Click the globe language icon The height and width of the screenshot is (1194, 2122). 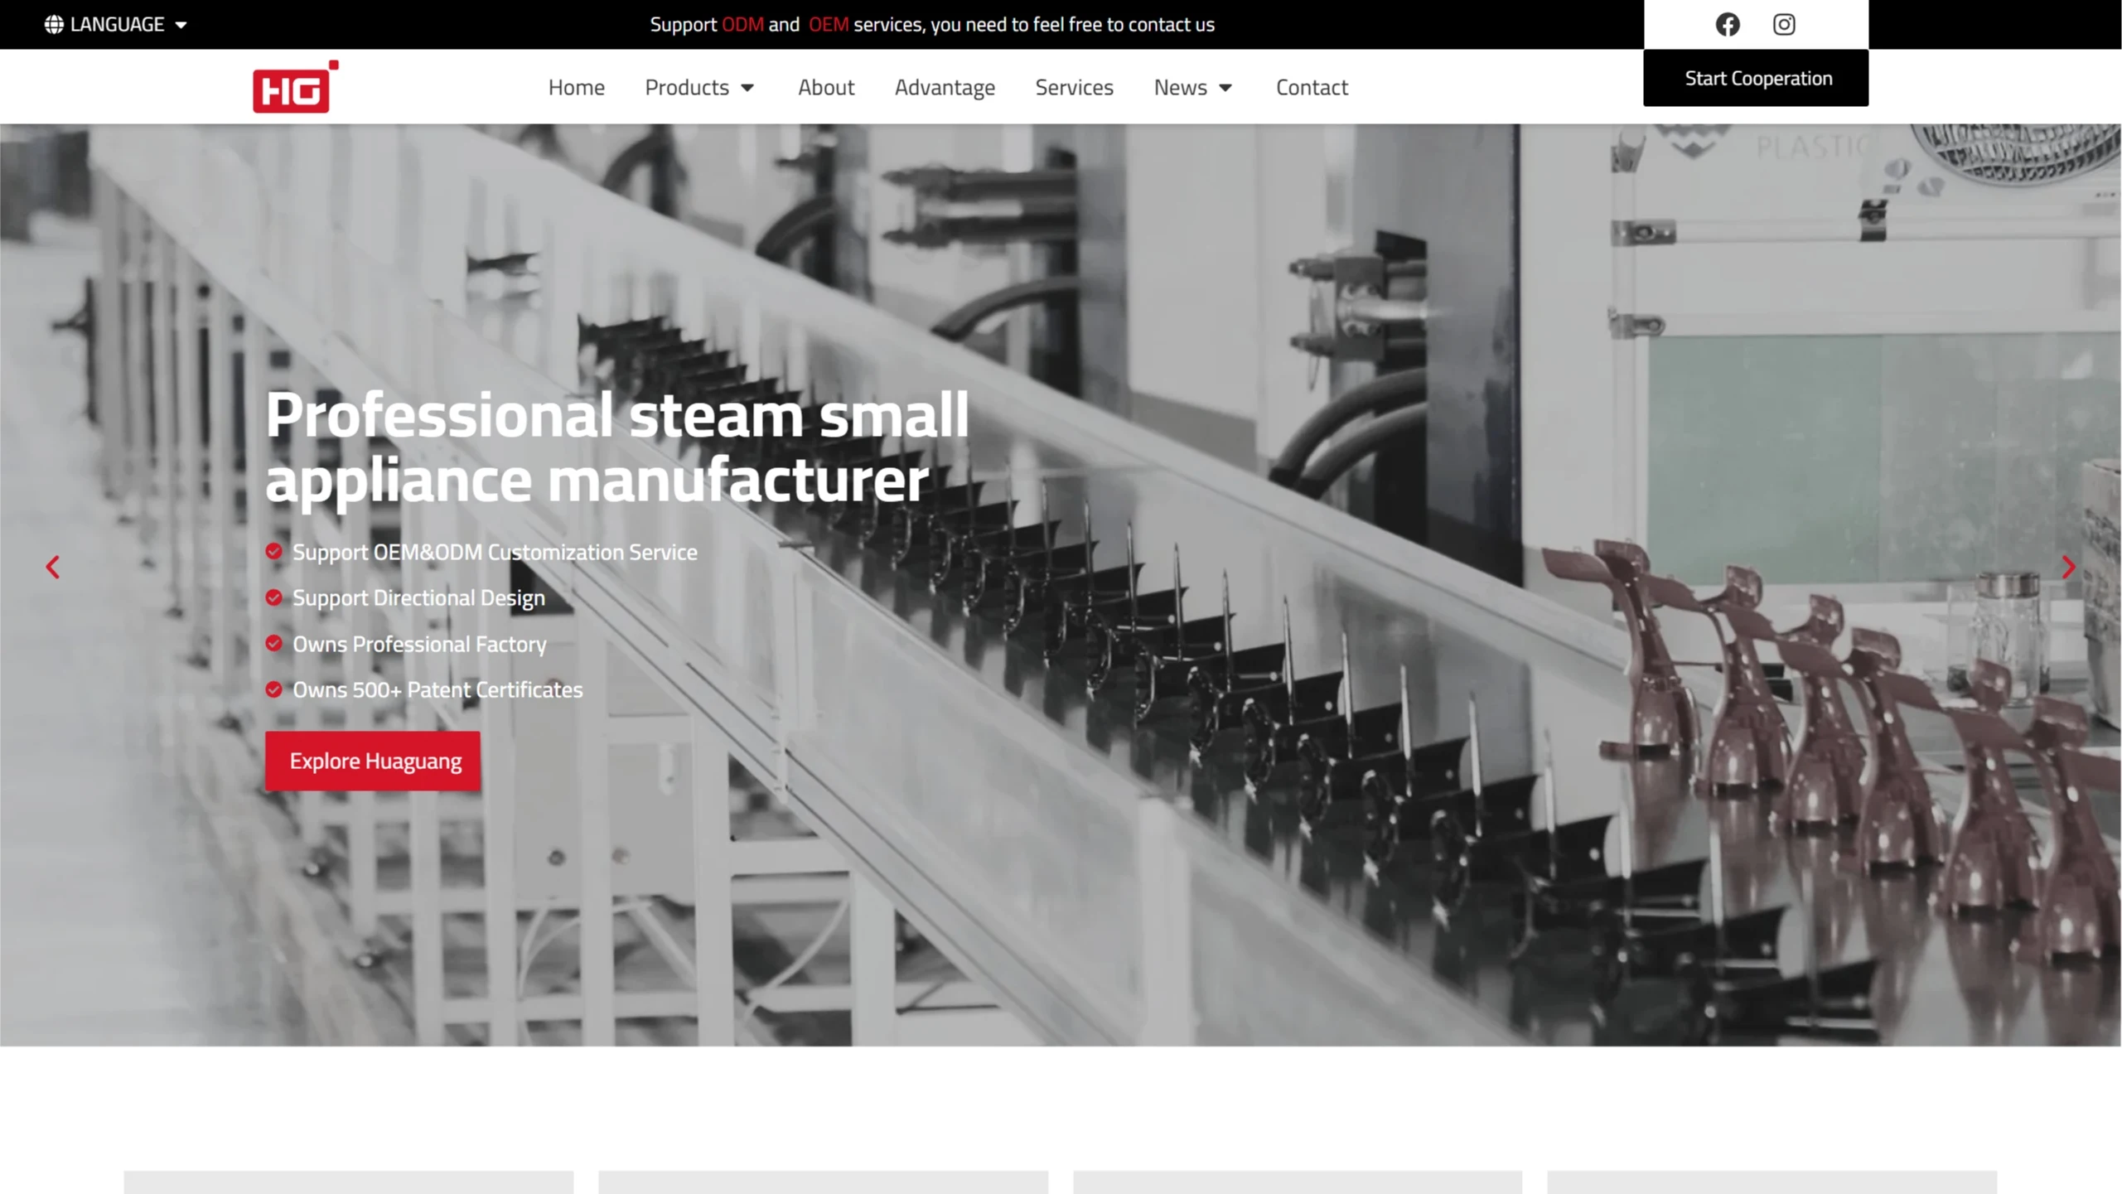(x=54, y=24)
